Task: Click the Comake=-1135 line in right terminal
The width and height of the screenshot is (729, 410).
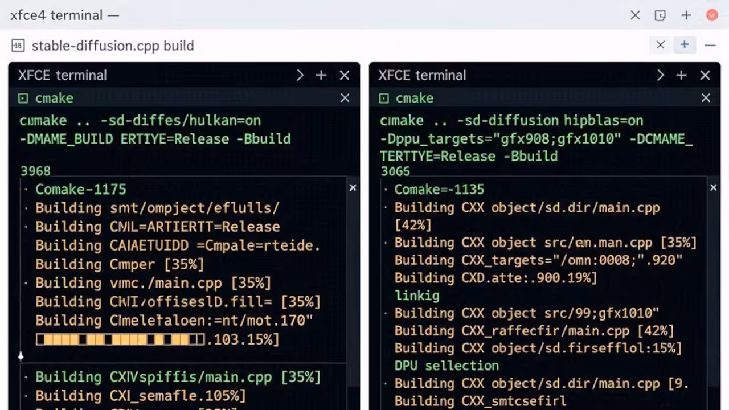Action: pos(439,189)
